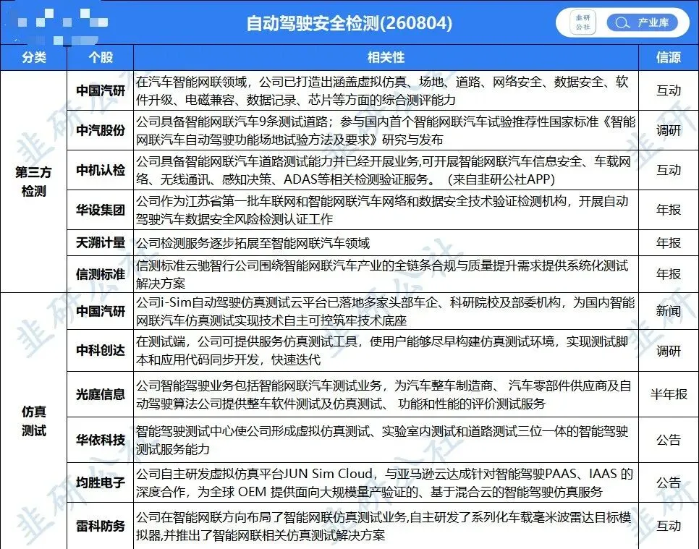Click stock name 华依科技
This screenshot has height=549, width=699.
[x=101, y=441]
